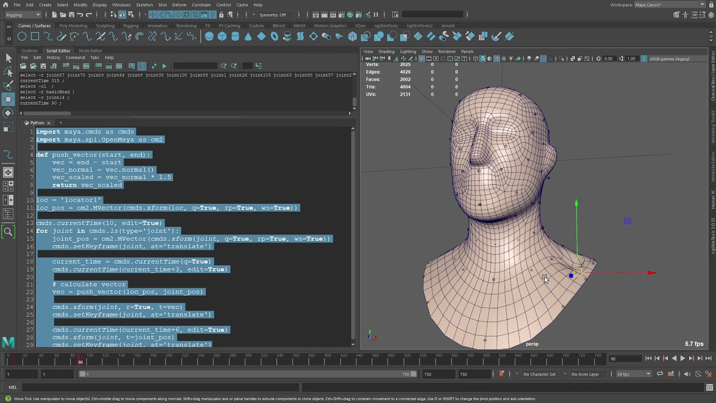The height and width of the screenshot is (403, 716).
Task: Pick the pencil curve tool on the shelf
Action: pos(61,36)
